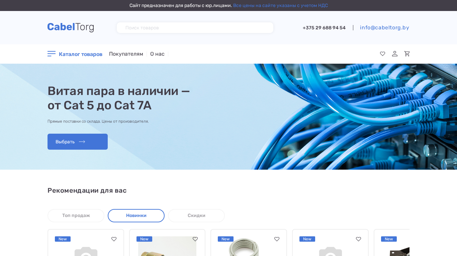Screen dimensions: 457x256
Task: Select the Новинки tab
Action: pyautogui.click(x=136, y=216)
